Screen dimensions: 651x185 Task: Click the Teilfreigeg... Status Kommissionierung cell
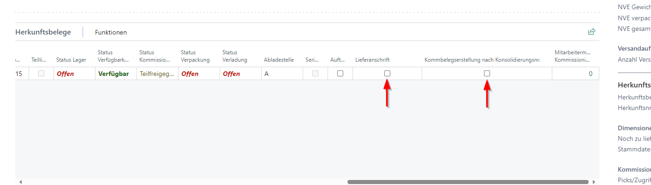[x=157, y=74]
